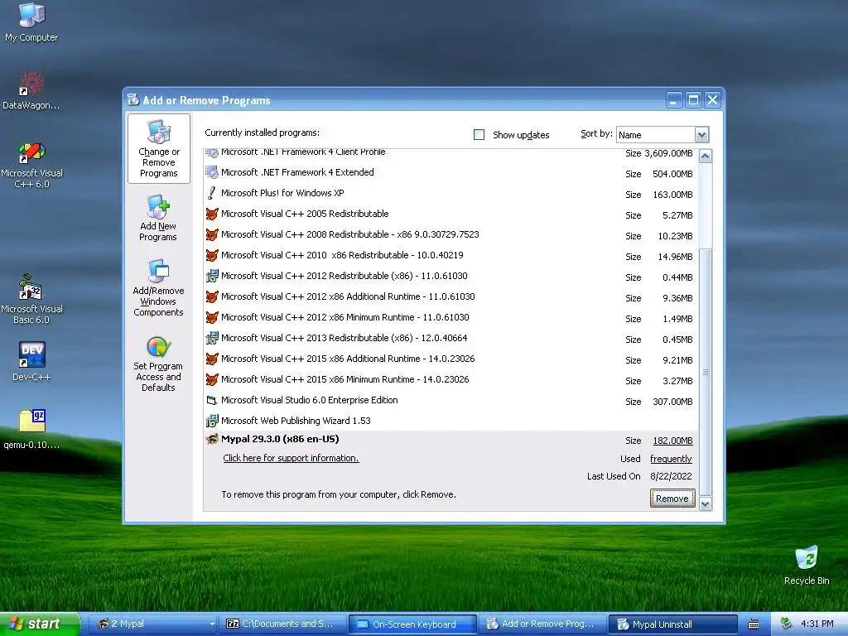This screenshot has height=636, width=848.
Task: Click the Visual Studio 6.0 Enterprise Edition icon
Action: pyautogui.click(x=211, y=401)
